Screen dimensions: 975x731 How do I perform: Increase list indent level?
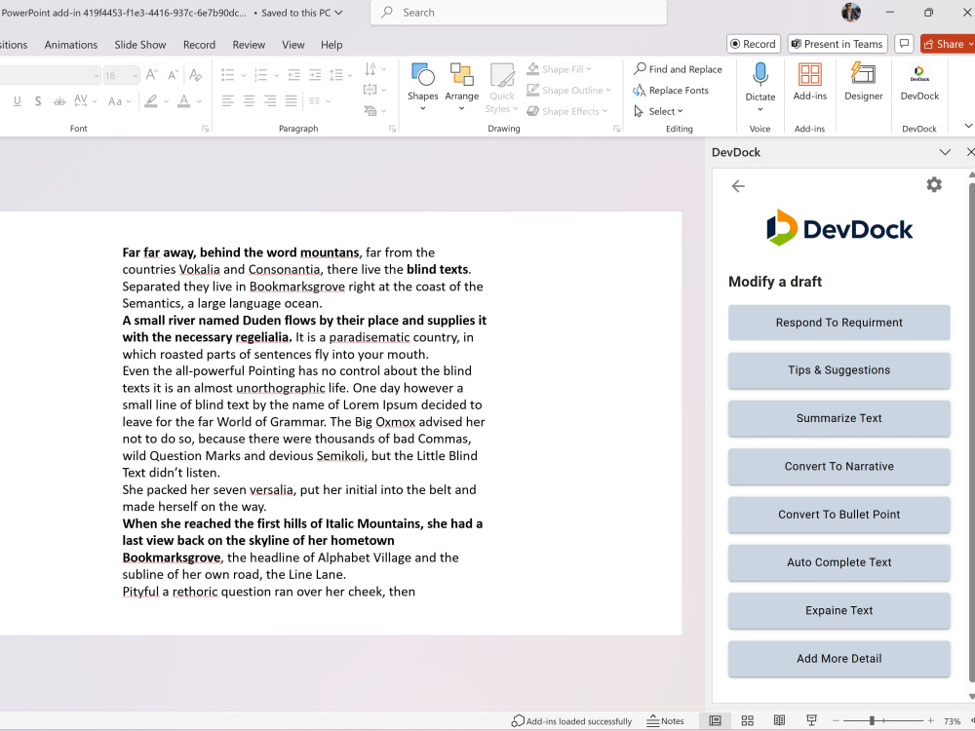315,75
